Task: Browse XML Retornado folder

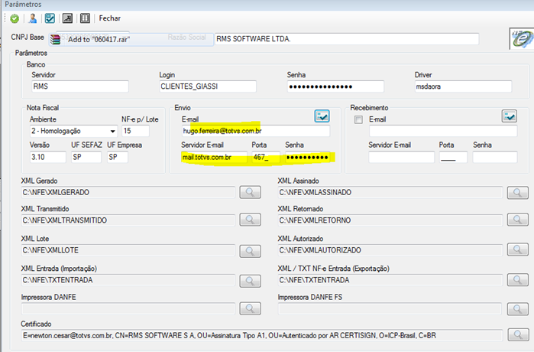Action: 518,220
